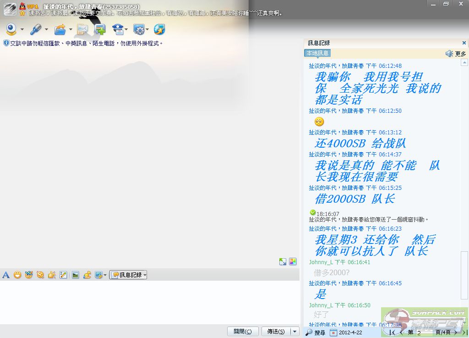Expand the video call options dropdown arrow
The height and width of the screenshot is (338, 469).
point(22,30)
